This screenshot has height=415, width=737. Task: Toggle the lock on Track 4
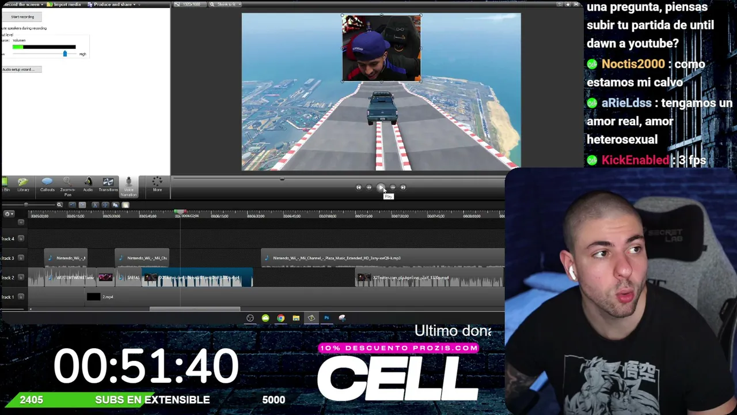tap(21, 239)
